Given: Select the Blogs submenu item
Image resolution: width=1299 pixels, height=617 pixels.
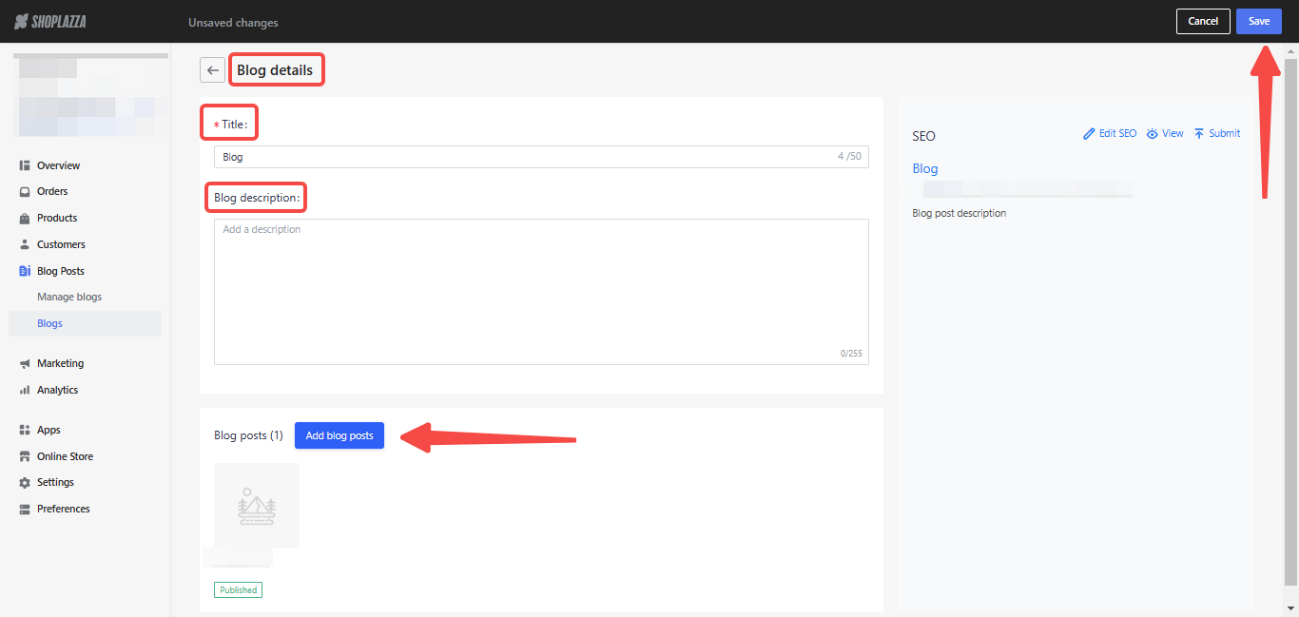Looking at the screenshot, I should pyautogui.click(x=86, y=323).
